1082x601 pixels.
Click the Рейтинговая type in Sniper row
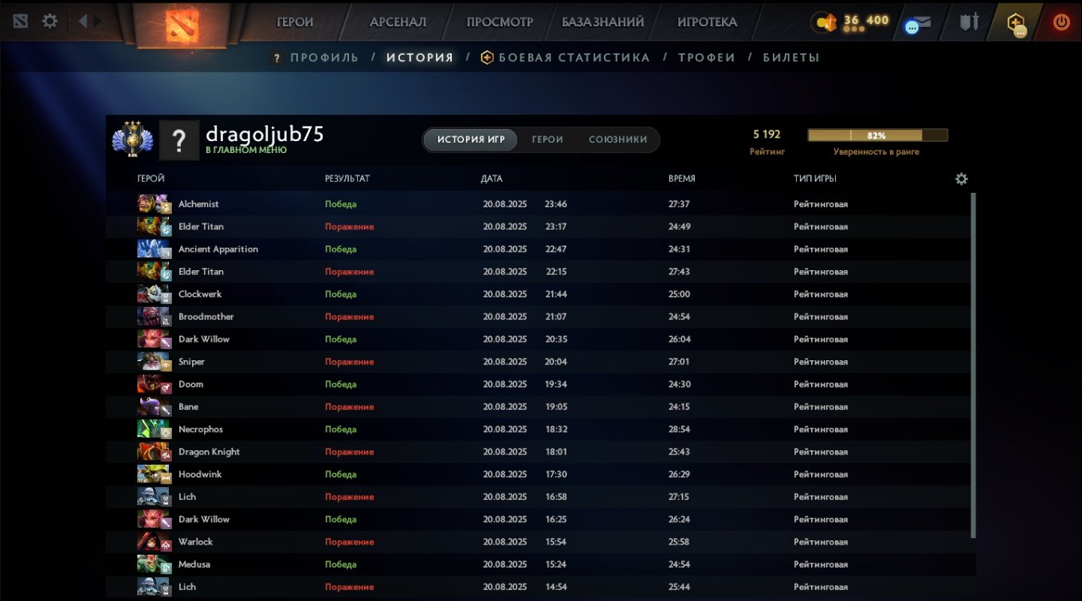(x=821, y=362)
